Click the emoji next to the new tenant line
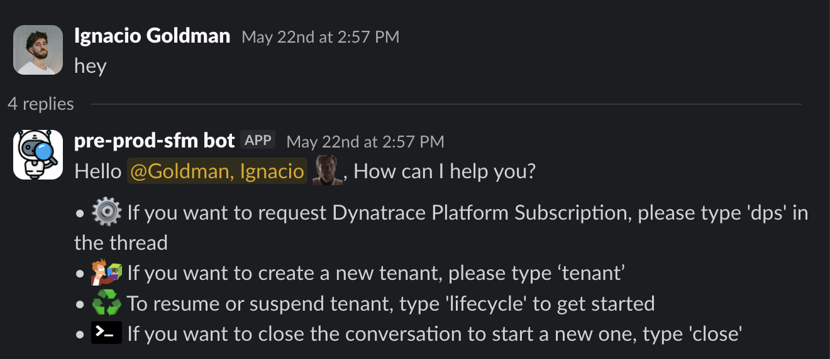 pos(106,273)
